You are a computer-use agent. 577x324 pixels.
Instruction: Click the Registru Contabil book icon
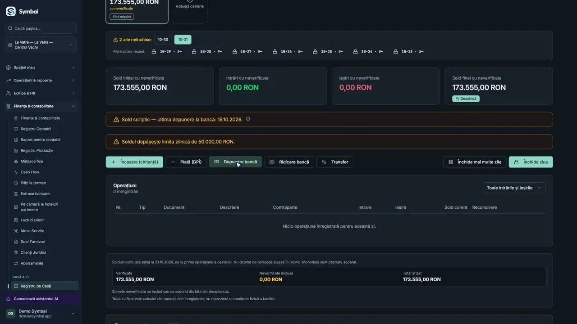(16, 129)
